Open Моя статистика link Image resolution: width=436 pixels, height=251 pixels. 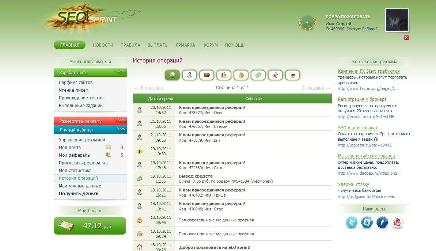coord(75,171)
